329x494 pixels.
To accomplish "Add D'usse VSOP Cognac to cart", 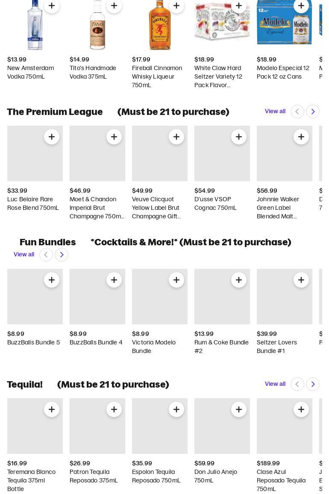I will [x=239, y=137].
